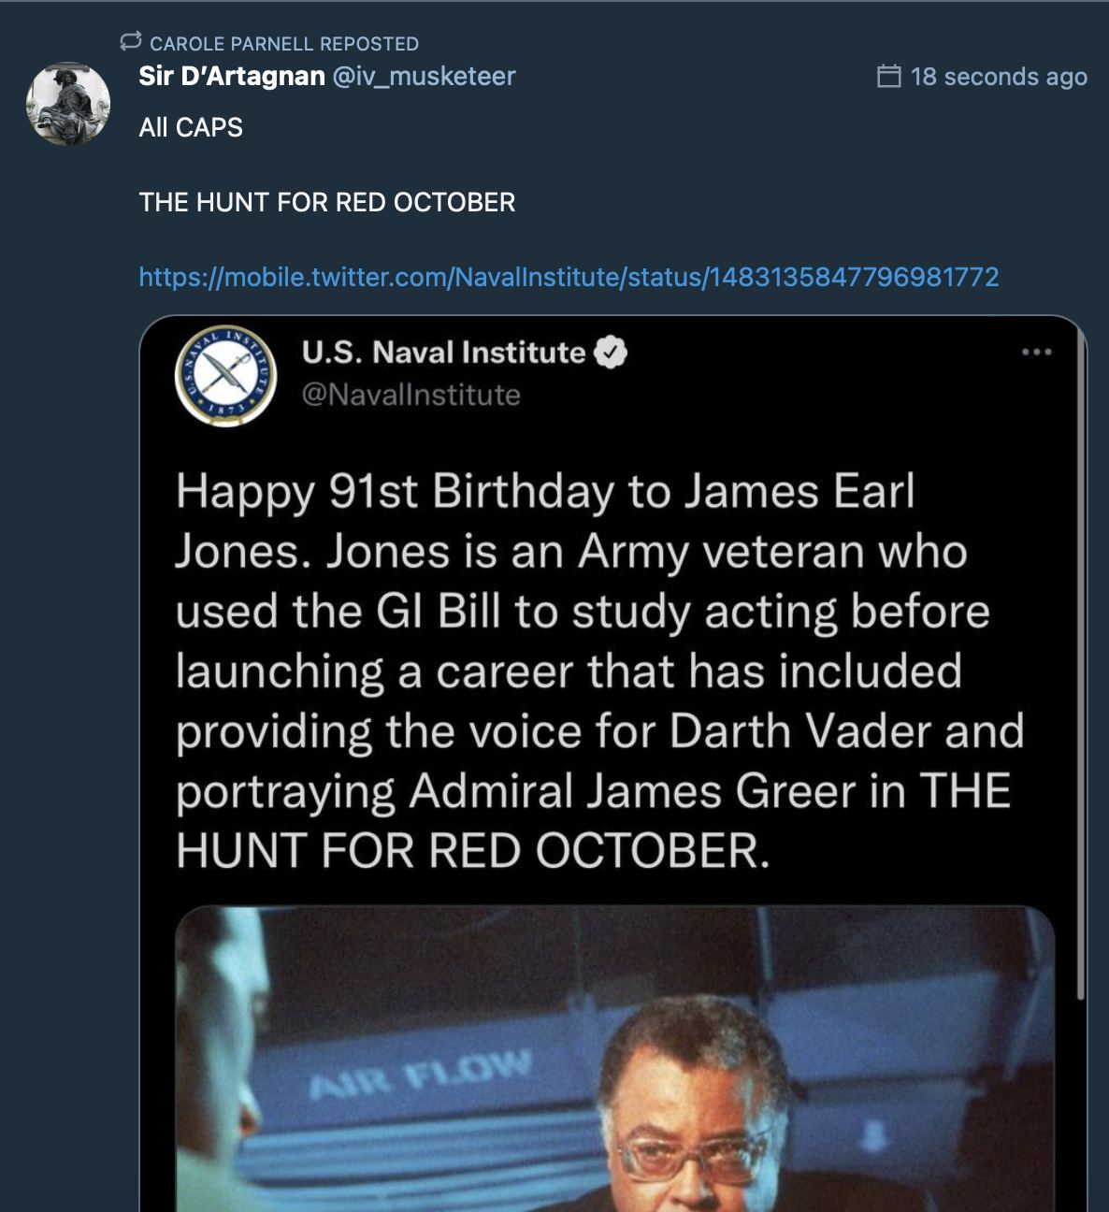Click the calendar icon beside the timestamp
This screenshot has width=1109, height=1212.
(888, 77)
